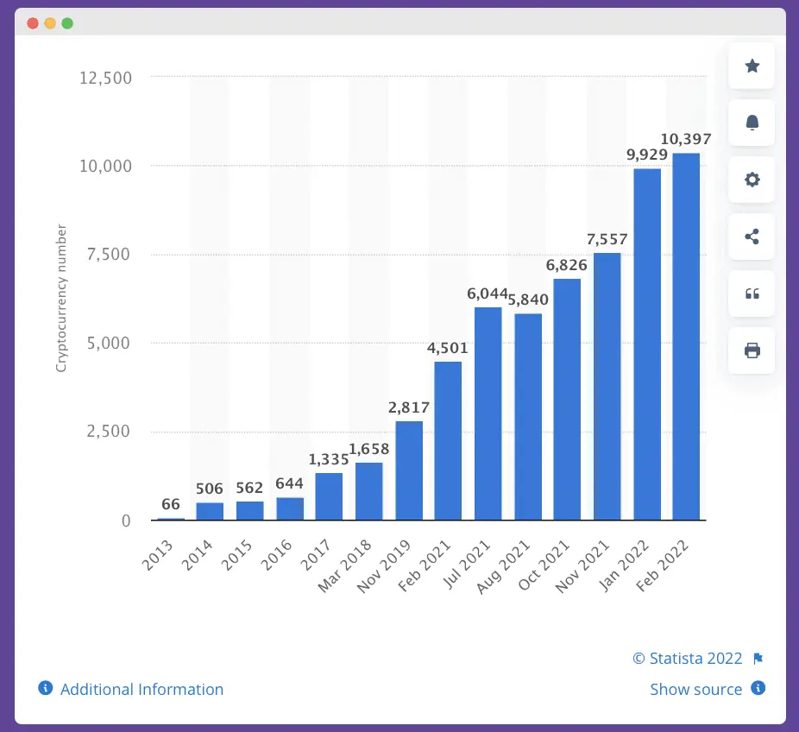
Task: Print the chart using the printer icon
Action: pos(751,350)
